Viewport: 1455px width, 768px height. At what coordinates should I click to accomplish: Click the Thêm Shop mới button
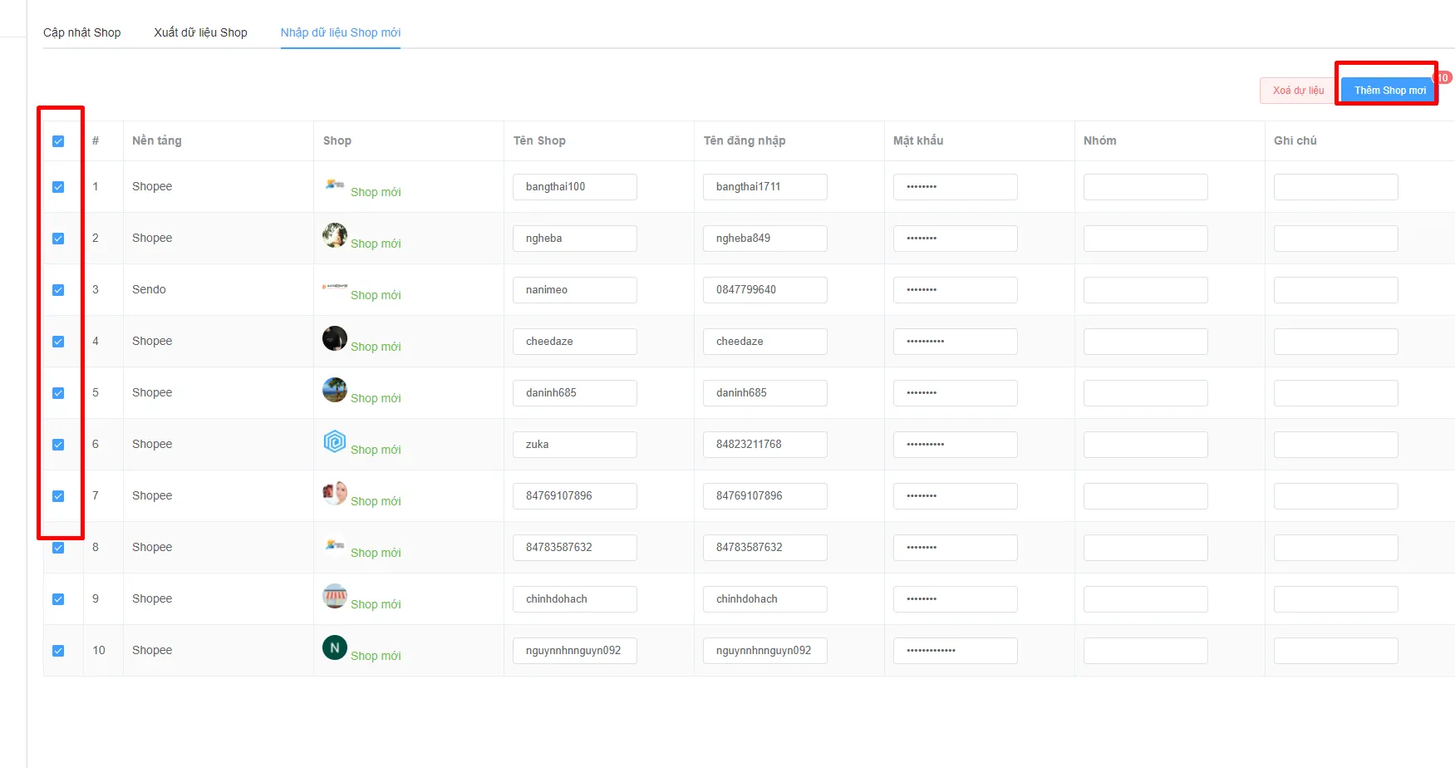(x=1389, y=91)
